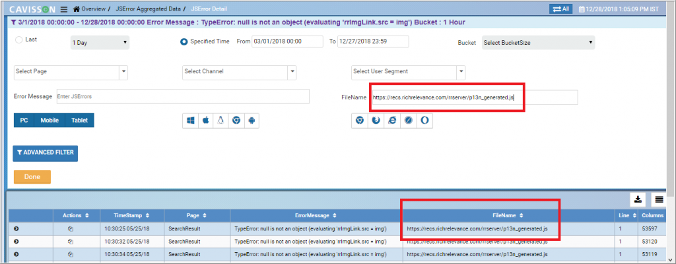The image size is (676, 264).
Task: Click the column value 53119
Action: point(649,254)
